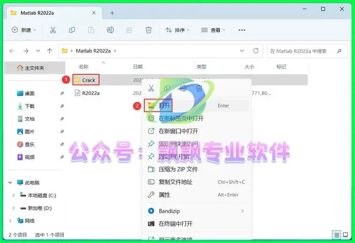Open the recent locations dropdown arrow
The image size is (355, 243).
tap(38, 51)
